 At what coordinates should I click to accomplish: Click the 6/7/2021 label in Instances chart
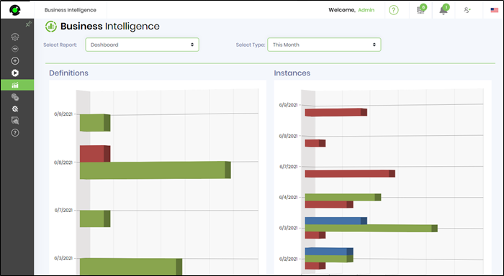(288, 167)
